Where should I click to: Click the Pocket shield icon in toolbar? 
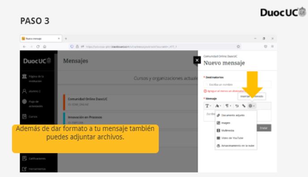pos(266,46)
